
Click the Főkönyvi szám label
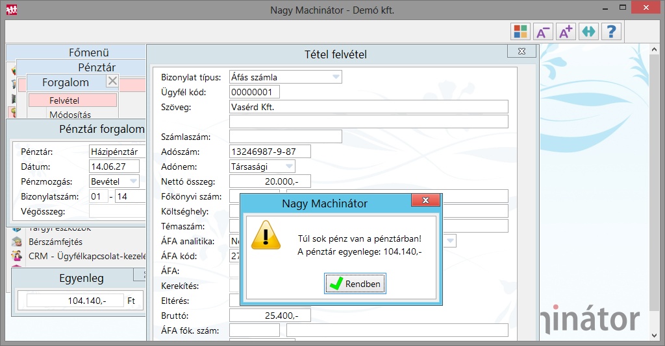tap(192, 197)
